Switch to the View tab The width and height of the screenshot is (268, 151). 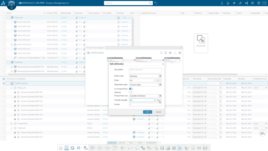131,143
